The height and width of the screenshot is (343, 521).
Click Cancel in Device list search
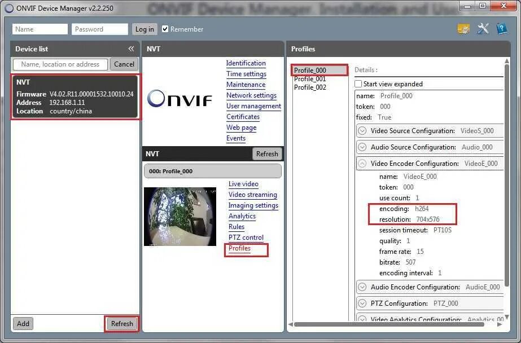(x=124, y=64)
